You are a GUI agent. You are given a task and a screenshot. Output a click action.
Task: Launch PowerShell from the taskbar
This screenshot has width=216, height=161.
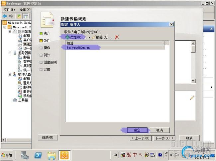pyautogui.click(x=38, y=155)
